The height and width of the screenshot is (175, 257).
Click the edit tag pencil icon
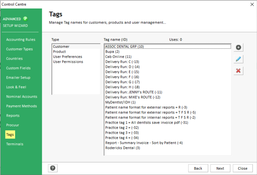pyautogui.click(x=238, y=59)
